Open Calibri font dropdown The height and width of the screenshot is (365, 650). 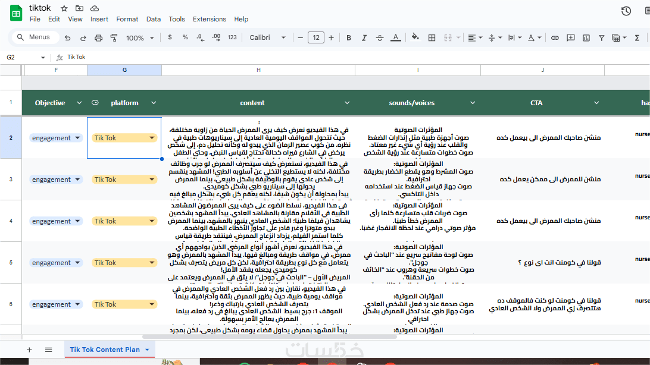(267, 37)
